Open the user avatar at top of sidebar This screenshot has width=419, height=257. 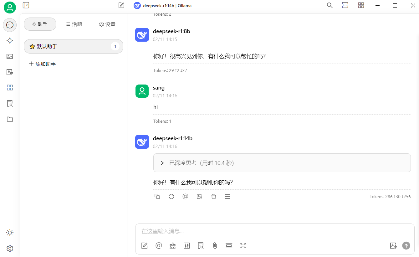pos(10,8)
